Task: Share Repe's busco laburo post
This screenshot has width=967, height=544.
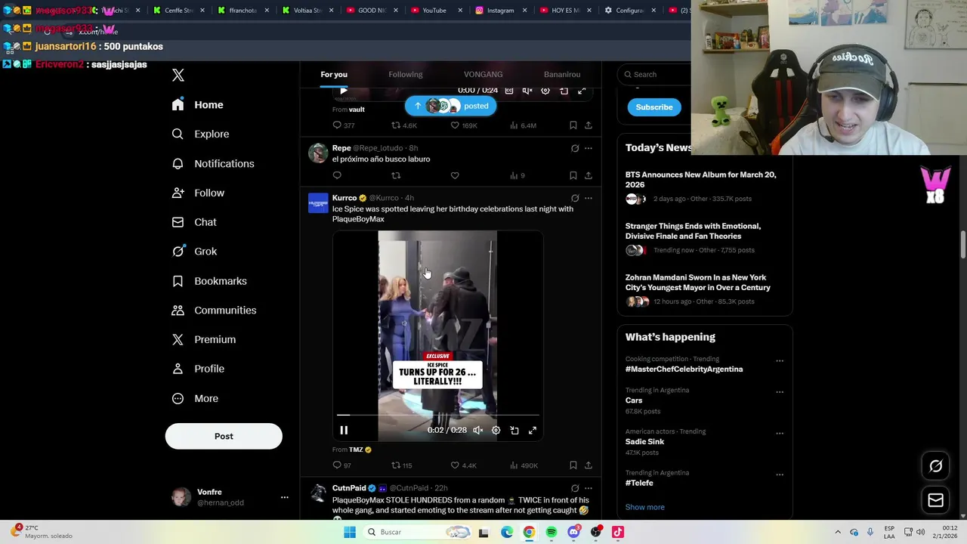Action: tap(588, 175)
